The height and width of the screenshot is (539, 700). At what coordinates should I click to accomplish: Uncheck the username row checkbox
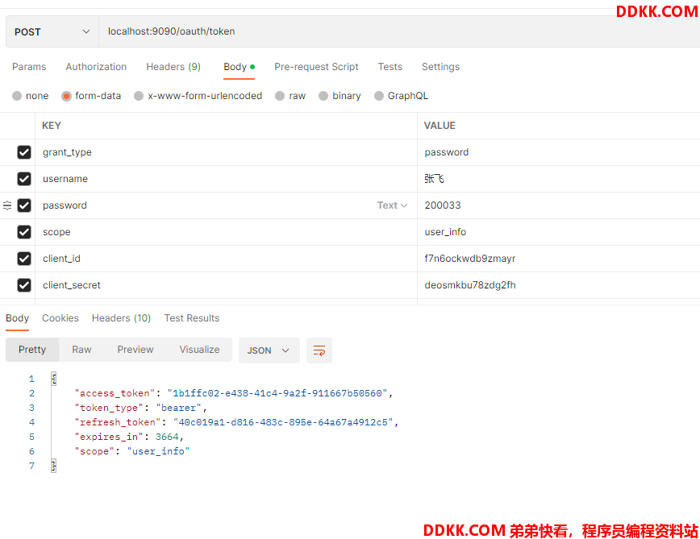tap(24, 179)
